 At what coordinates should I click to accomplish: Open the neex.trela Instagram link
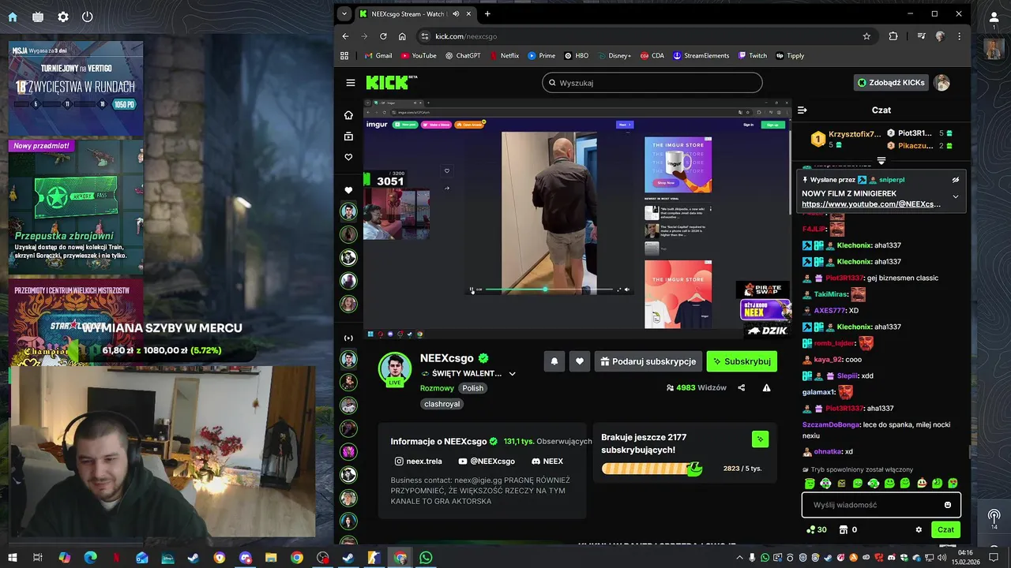coord(418,461)
